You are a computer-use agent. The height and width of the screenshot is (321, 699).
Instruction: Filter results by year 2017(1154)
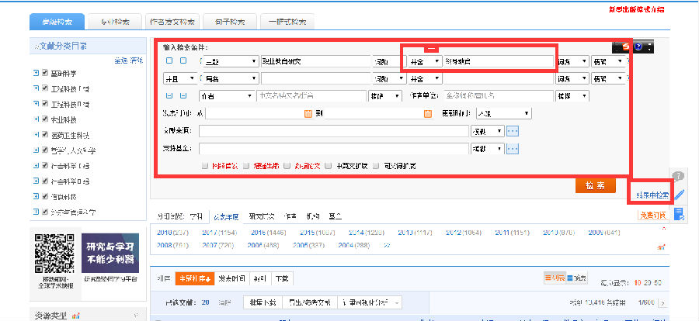[x=219, y=233]
